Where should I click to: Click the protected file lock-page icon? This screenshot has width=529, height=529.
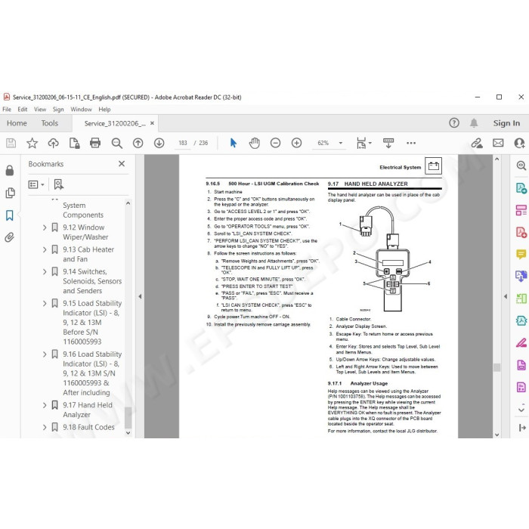(x=74, y=143)
